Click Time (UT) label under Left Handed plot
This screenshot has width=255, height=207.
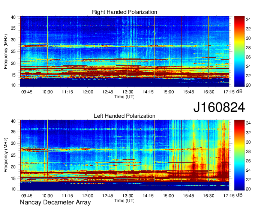(x=124, y=201)
